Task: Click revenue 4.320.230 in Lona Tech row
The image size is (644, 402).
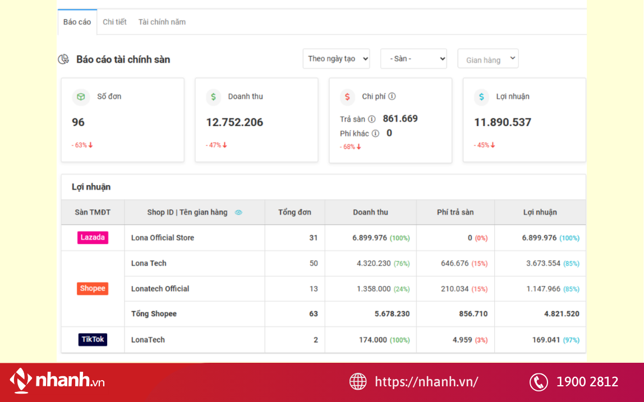Action: (x=374, y=263)
